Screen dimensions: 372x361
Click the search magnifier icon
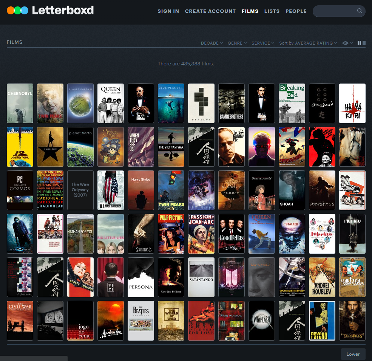(360, 11)
